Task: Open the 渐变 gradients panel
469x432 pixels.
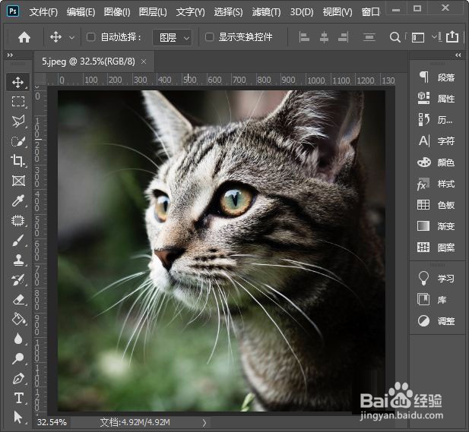Action: point(436,226)
